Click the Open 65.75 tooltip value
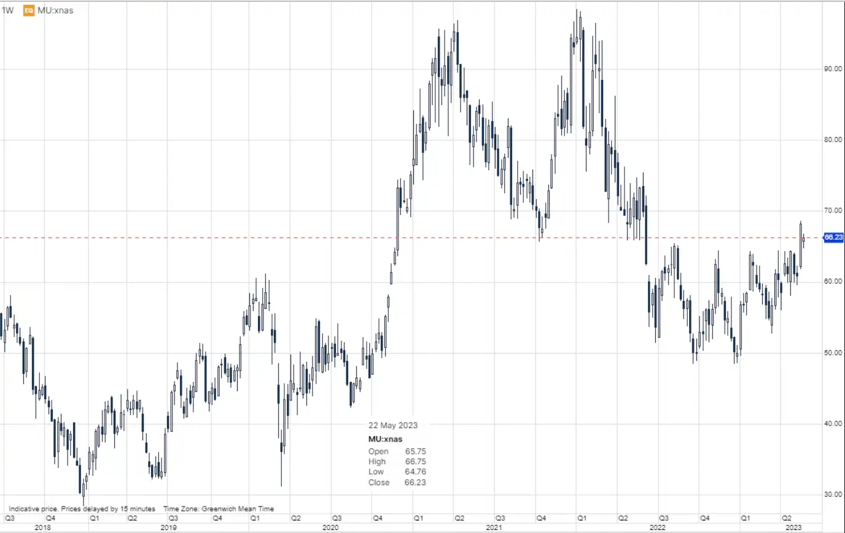Screen dimensions: 845x533 [x=415, y=451]
